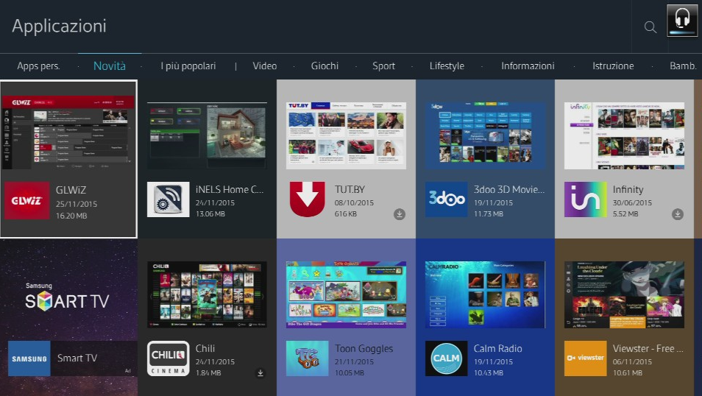This screenshot has height=396, width=702.
Task: Click the Smart TV label text
Action: [77, 358]
